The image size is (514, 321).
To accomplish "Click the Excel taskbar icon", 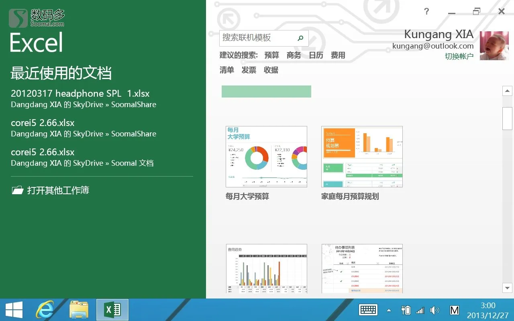I will click(112, 310).
